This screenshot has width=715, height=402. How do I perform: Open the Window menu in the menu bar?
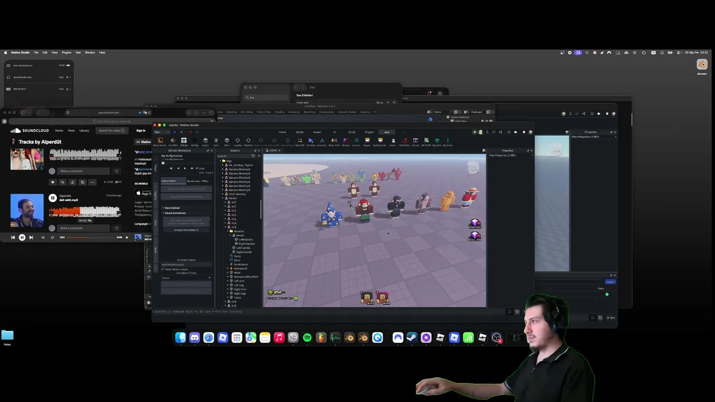click(90, 52)
